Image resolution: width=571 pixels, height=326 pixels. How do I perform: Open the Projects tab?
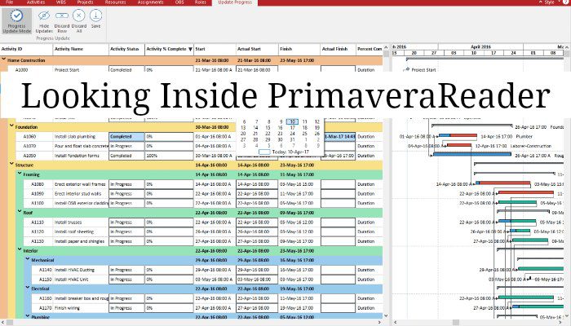click(x=85, y=2)
